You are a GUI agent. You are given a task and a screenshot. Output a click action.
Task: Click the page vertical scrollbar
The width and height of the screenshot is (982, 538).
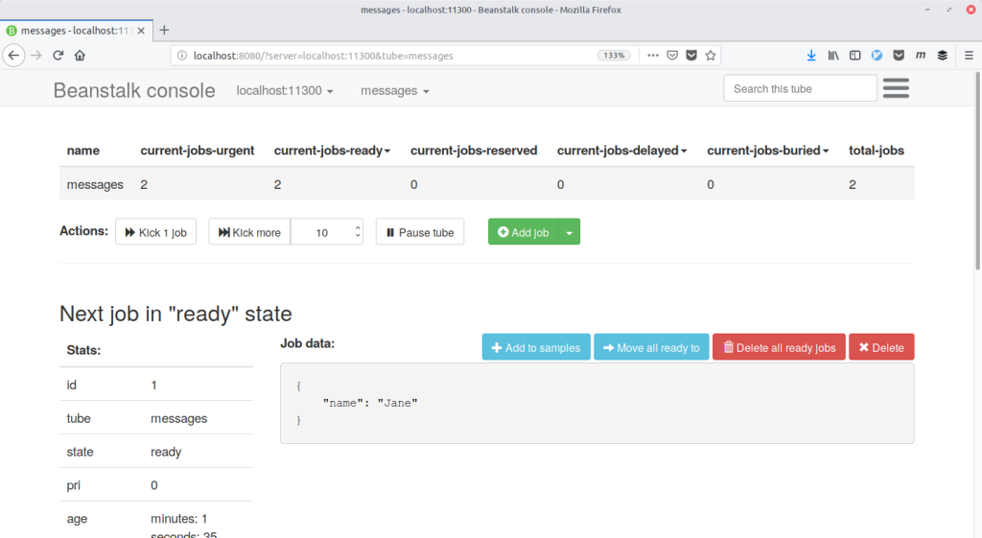pyautogui.click(x=977, y=171)
